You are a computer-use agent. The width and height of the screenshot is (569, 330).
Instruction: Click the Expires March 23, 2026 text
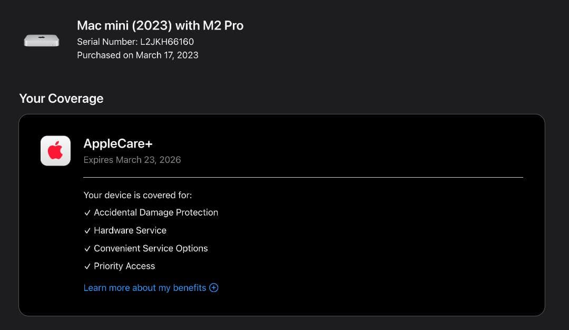click(132, 160)
